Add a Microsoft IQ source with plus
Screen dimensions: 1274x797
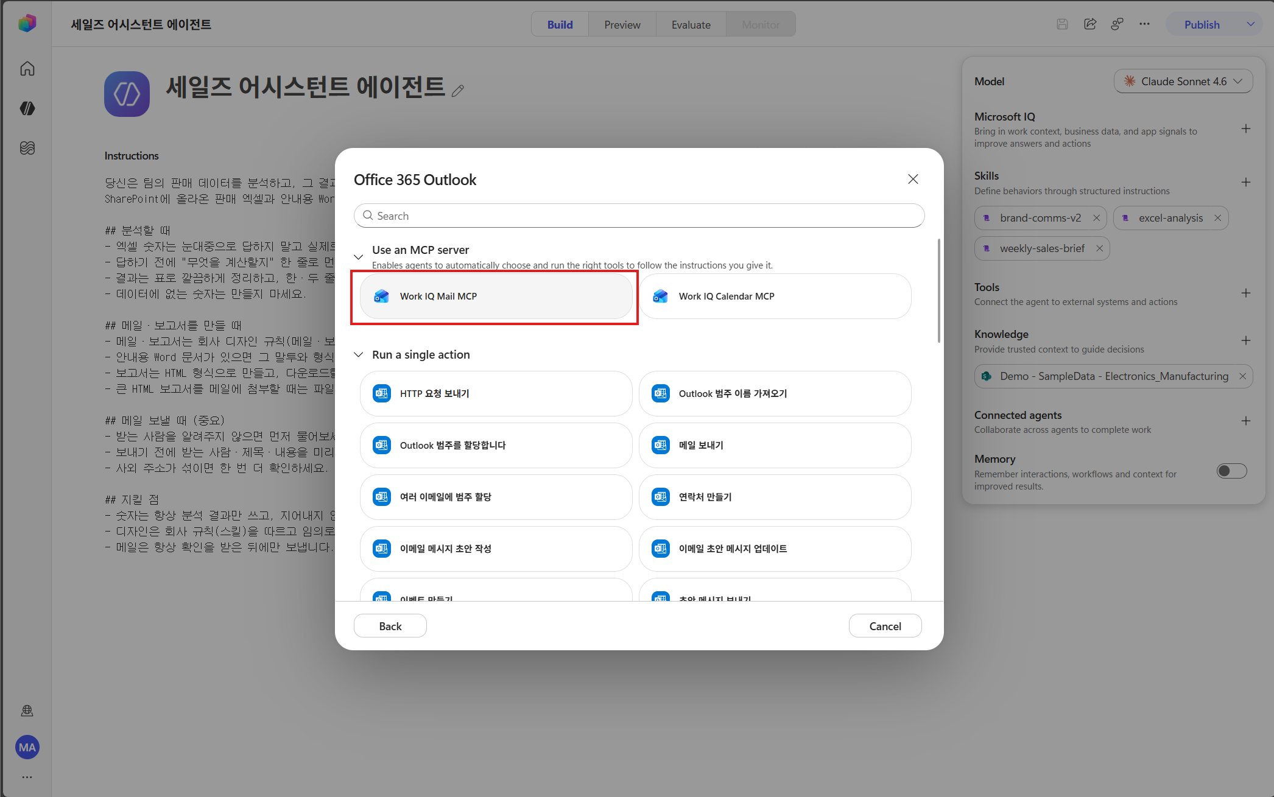1246,128
